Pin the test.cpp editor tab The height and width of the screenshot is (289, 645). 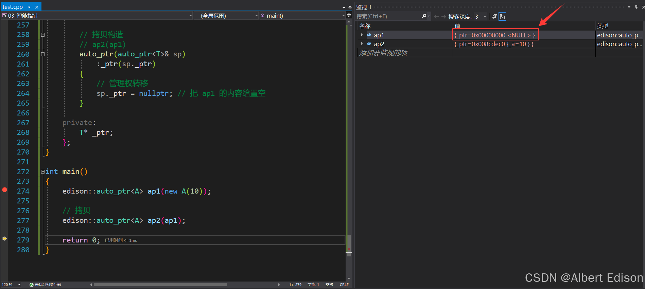[x=29, y=7]
